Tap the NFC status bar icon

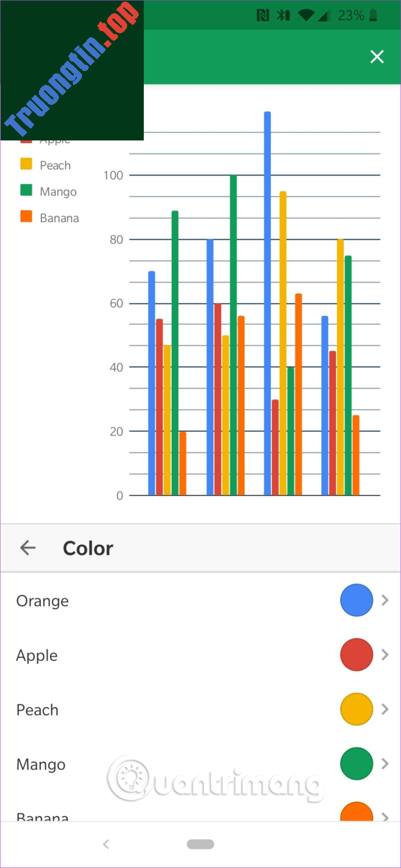pos(263,17)
